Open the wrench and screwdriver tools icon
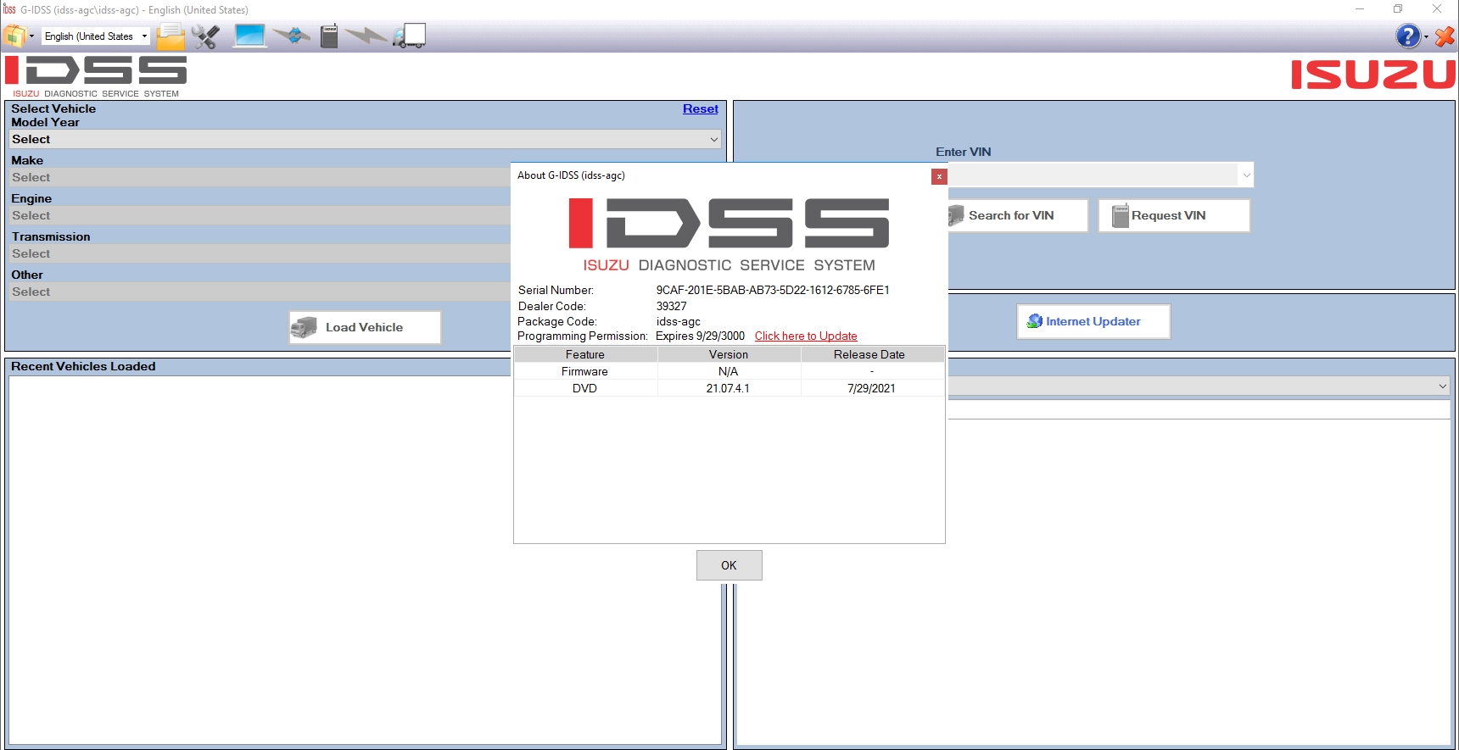1459x750 pixels. coord(205,36)
